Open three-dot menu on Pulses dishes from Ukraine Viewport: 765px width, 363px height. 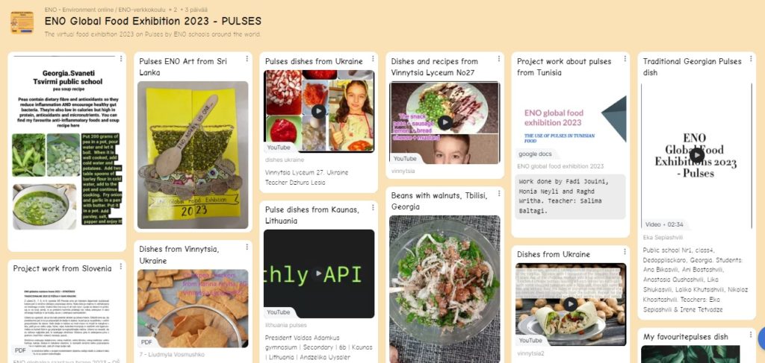click(x=373, y=59)
